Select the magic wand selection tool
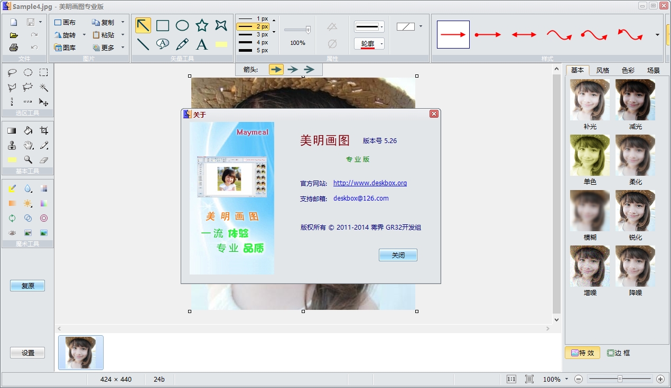 click(x=44, y=88)
